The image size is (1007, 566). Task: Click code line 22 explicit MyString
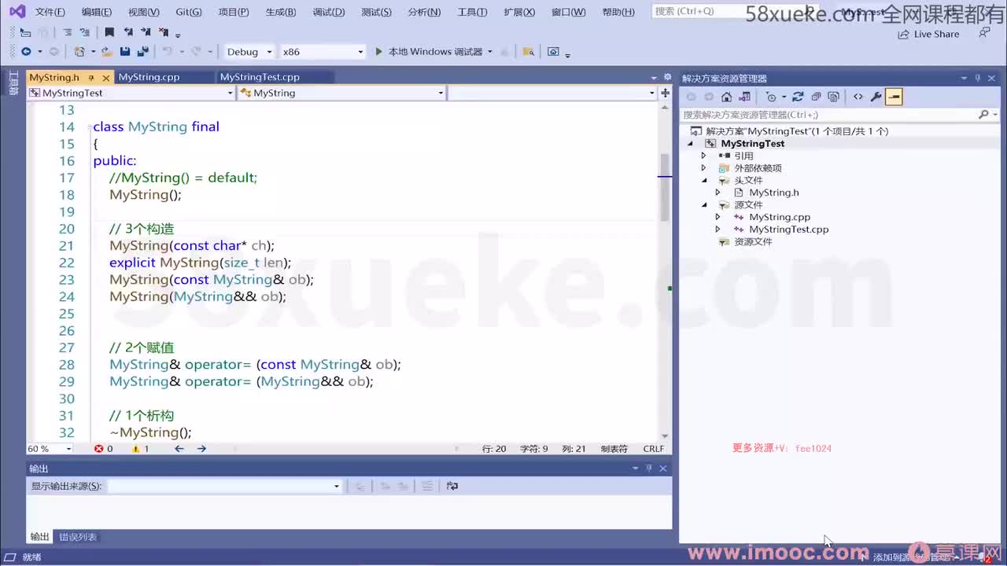point(200,263)
